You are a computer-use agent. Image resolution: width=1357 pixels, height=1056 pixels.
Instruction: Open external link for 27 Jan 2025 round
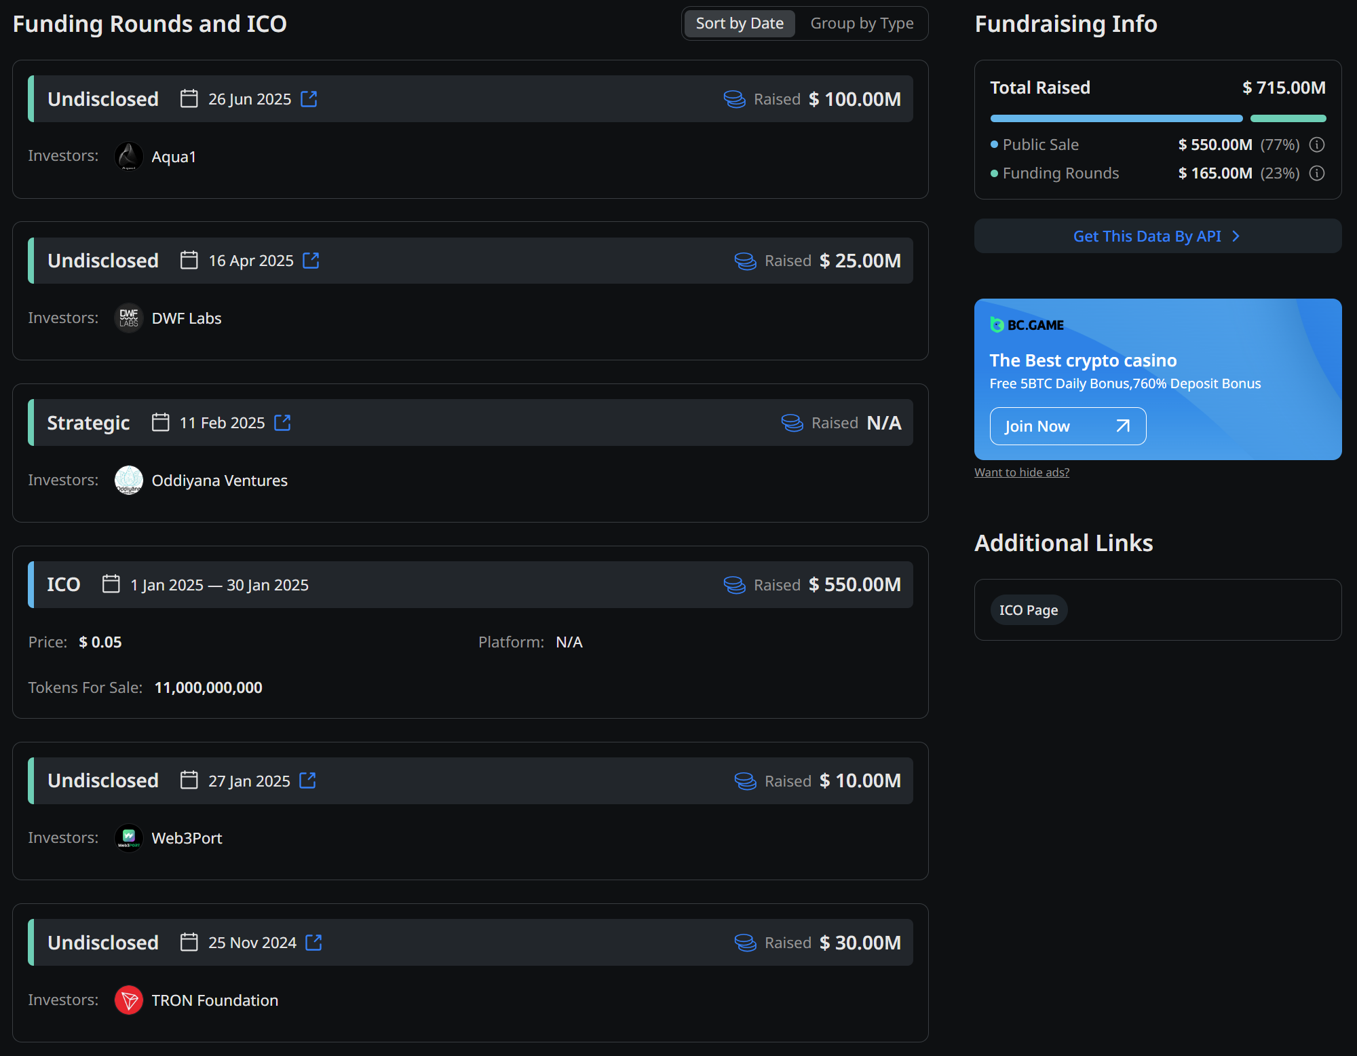tap(307, 780)
